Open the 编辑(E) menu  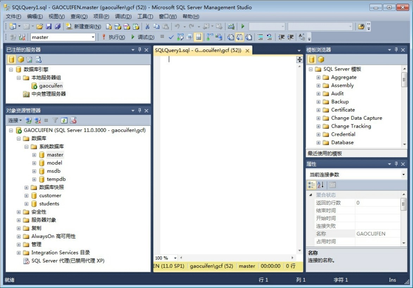click(x=35, y=17)
